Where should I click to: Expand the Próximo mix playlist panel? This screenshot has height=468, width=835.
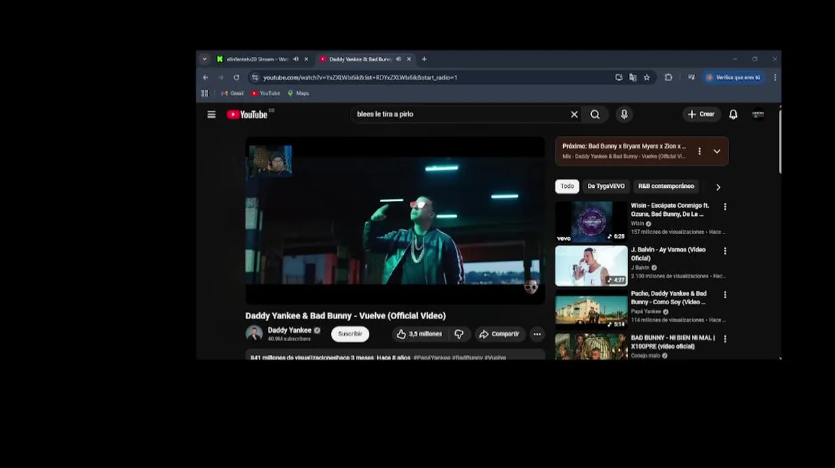pyautogui.click(x=717, y=151)
